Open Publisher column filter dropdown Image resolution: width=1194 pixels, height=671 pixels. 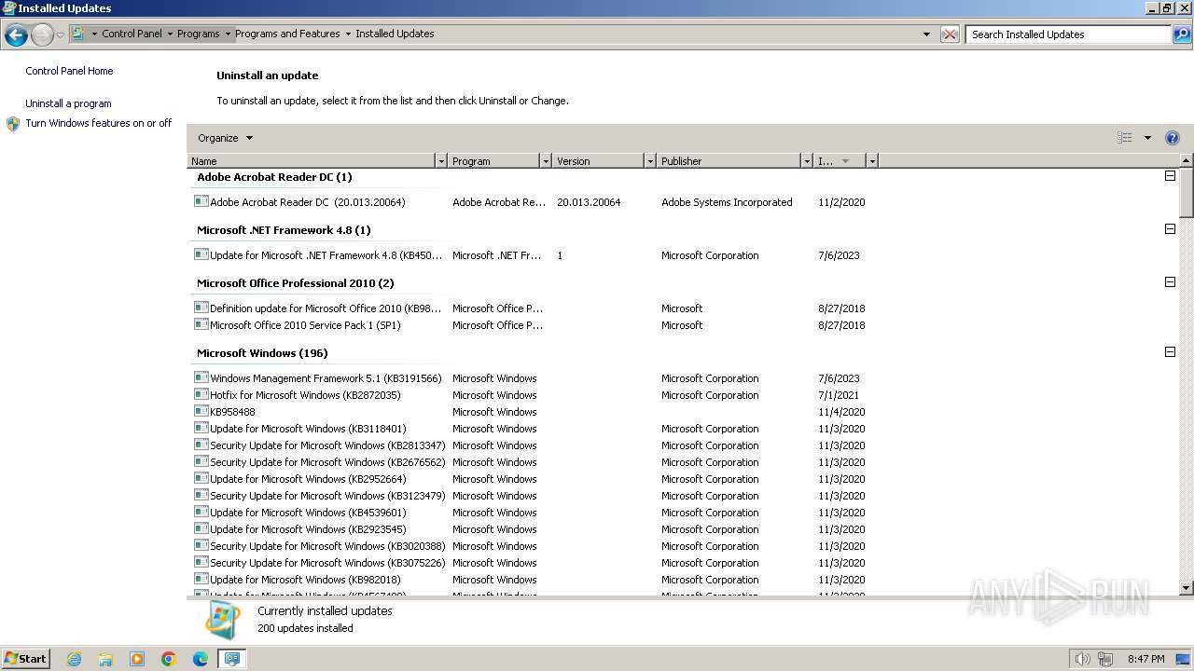click(x=807, y=161)
